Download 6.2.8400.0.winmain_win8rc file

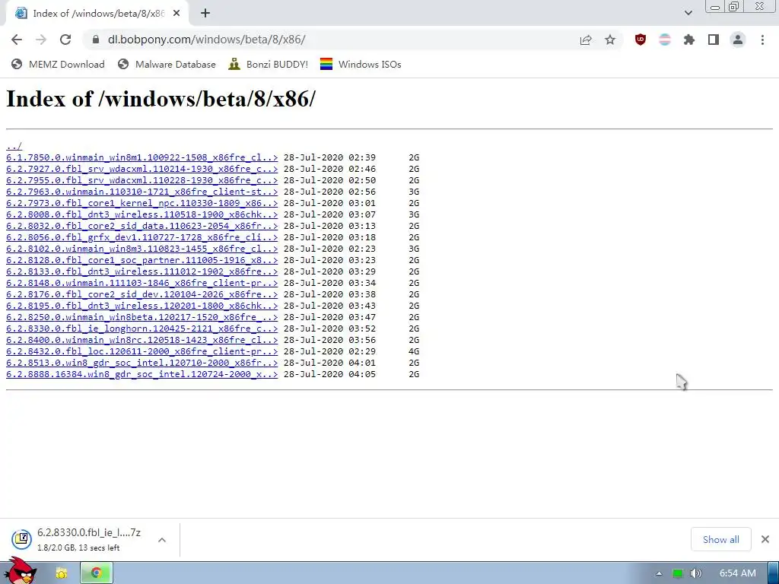[x=141, y=340]
